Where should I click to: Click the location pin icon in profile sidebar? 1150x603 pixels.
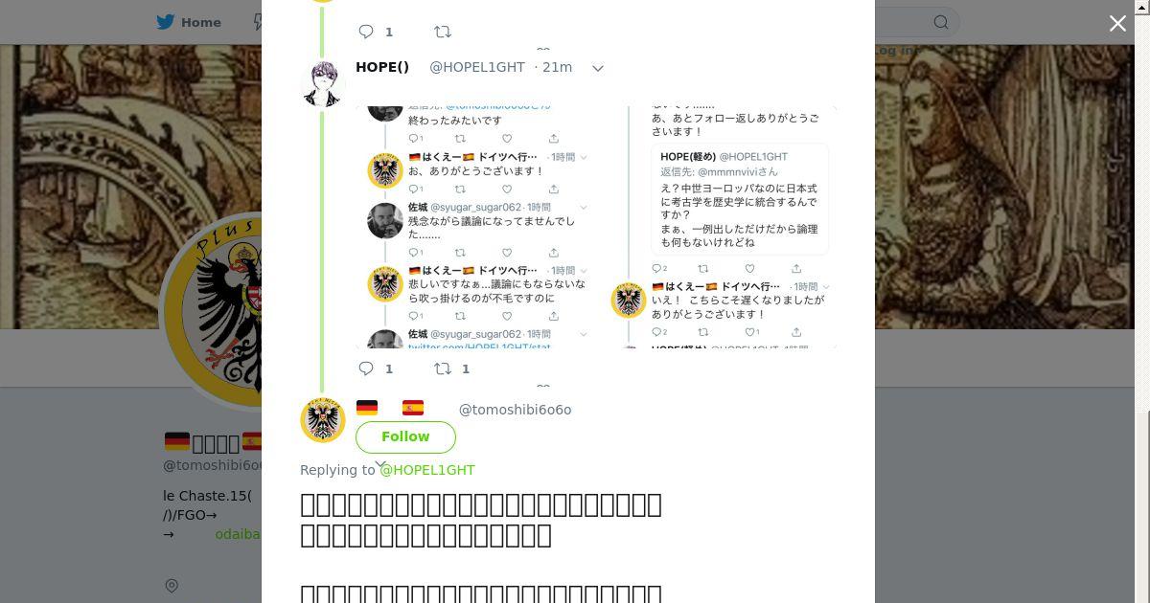[x=172, y=586]
